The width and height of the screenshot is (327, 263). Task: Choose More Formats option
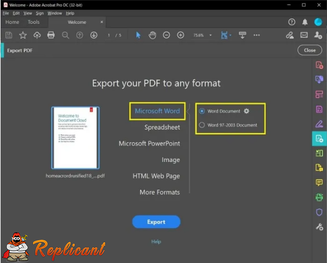coord(160,192)
